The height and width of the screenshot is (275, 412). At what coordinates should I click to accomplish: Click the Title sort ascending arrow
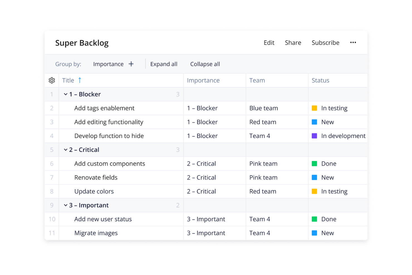click(x=80, y=80)
